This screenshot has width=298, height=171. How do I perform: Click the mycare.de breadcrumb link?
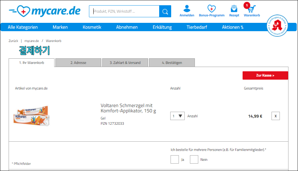[x=31, y=41]
